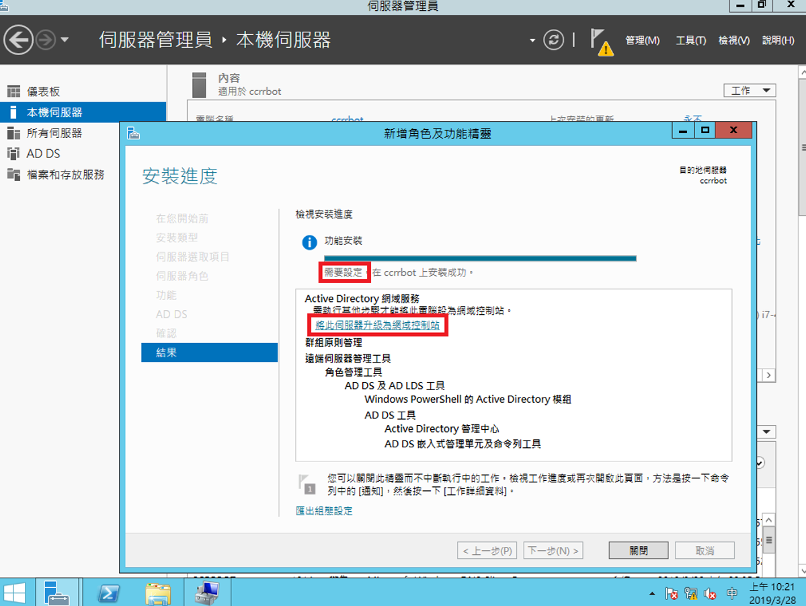Click the ccrrbot computer name link
The width and height of the screenshot is (806, 606).
pos(348,119)
